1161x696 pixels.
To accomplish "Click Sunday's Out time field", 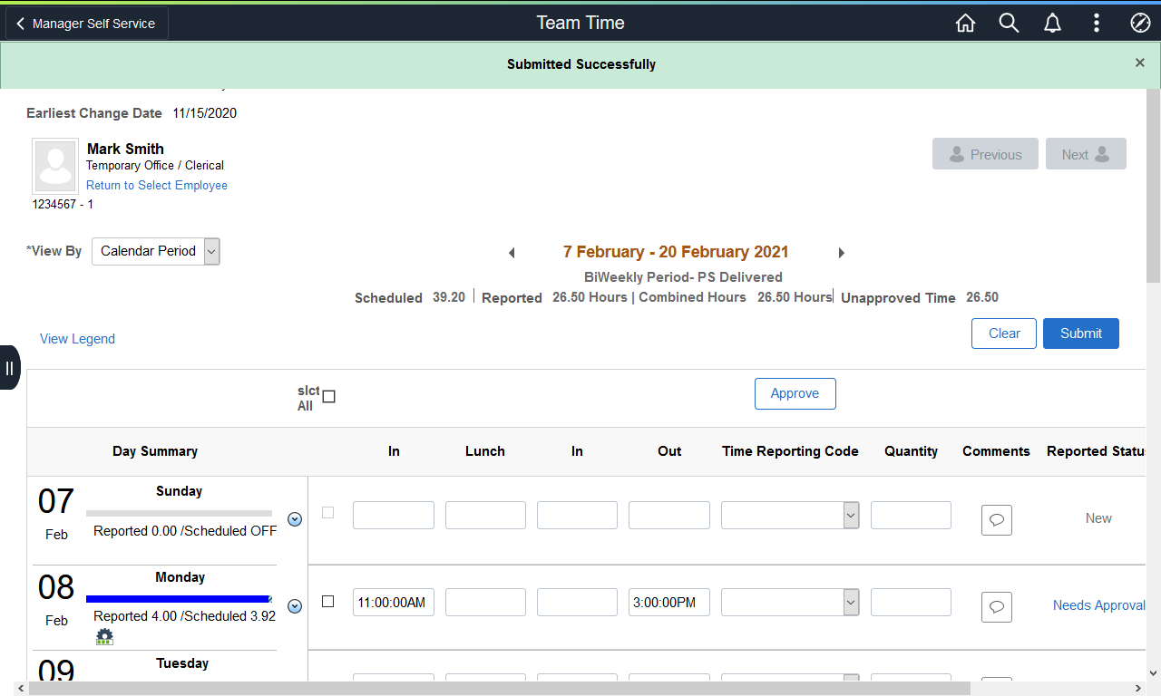I will [x=669, y=516].
